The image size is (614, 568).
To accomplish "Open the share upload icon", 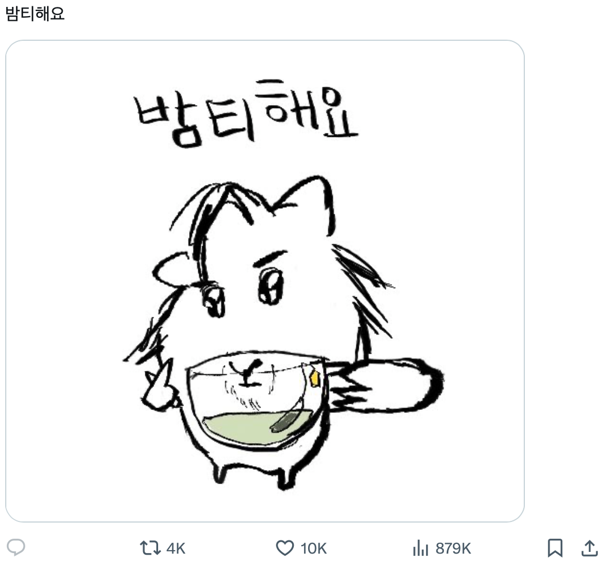I will coord(589,548).
